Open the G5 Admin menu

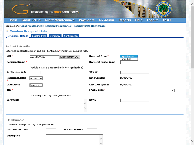click(x=106, y=20)
